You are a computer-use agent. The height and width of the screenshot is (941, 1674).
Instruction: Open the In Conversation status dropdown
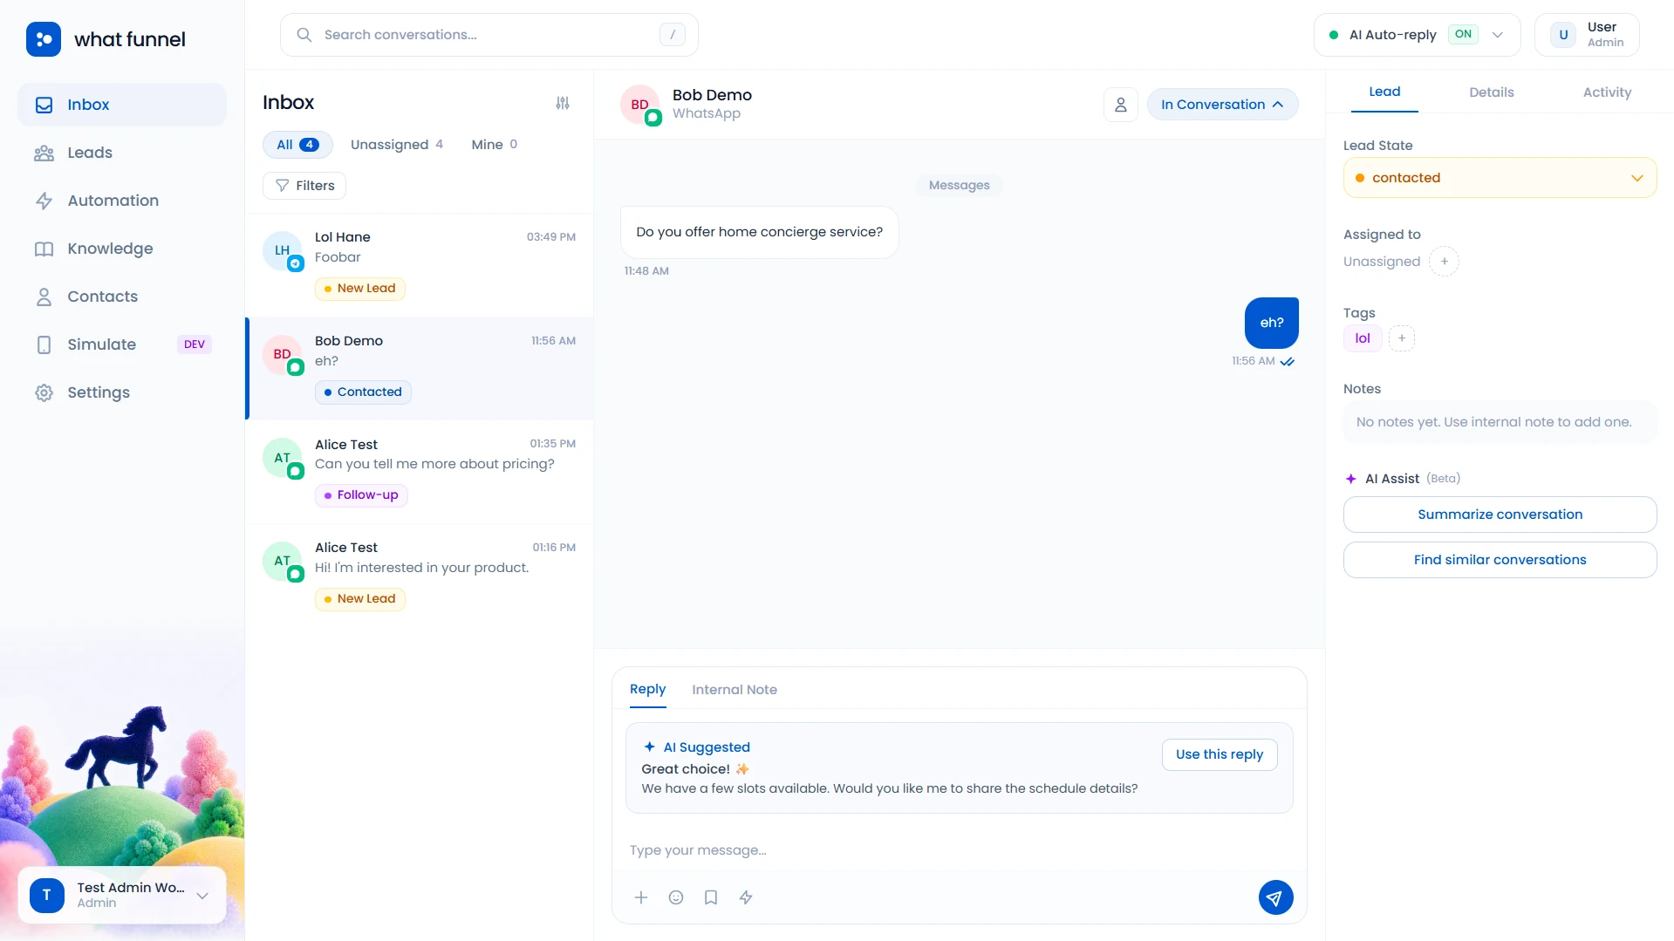(1222, 105)
